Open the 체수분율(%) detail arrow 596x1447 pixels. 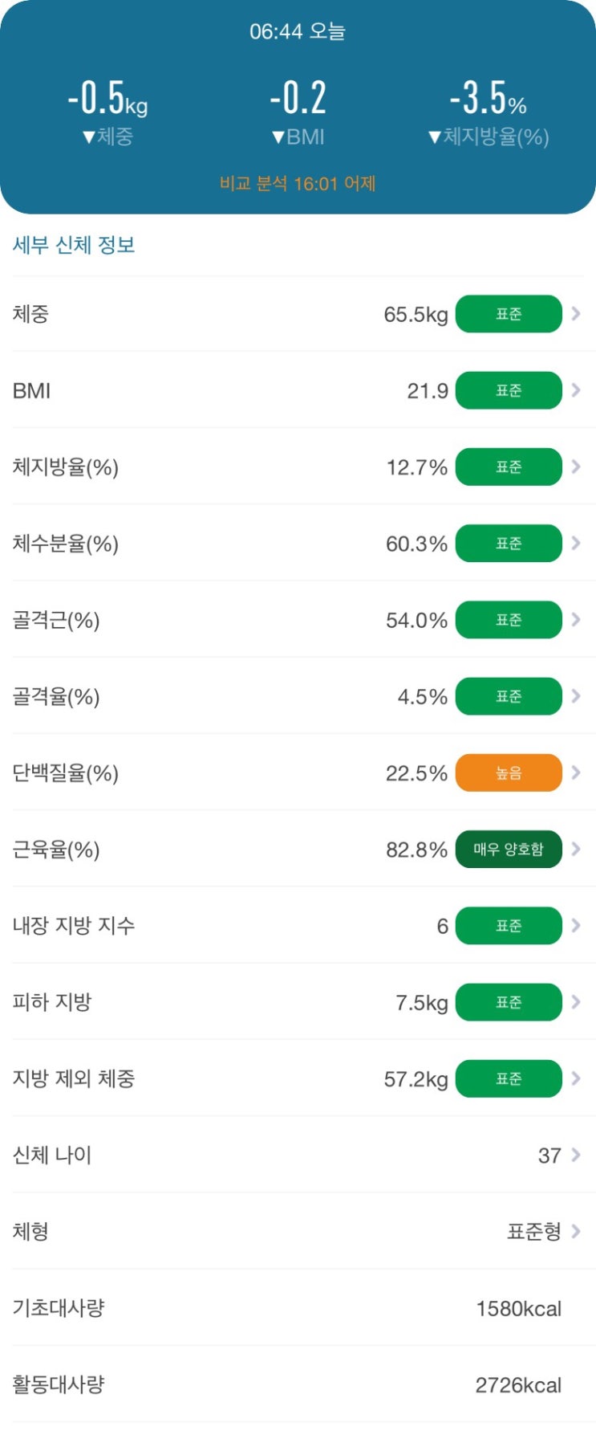point(576,543)
